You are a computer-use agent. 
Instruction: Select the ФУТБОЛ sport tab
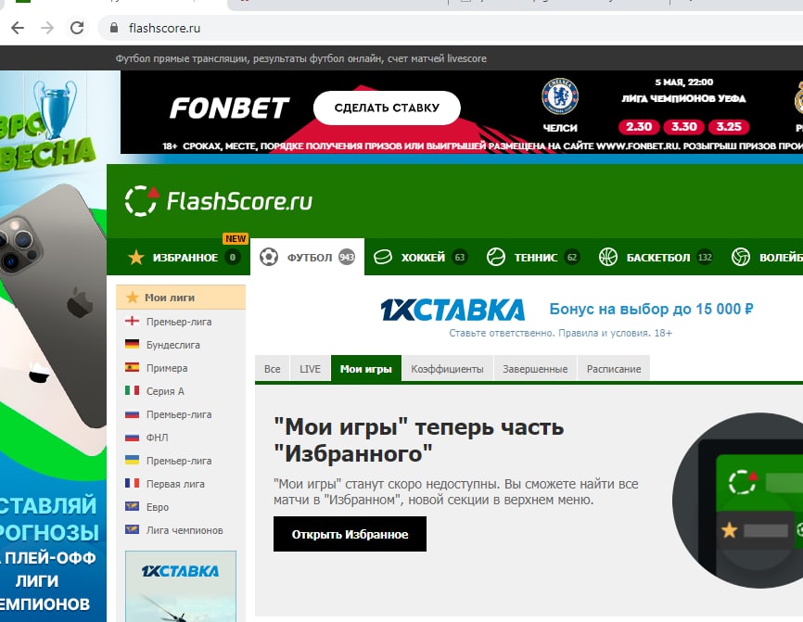tap(307, 257)
